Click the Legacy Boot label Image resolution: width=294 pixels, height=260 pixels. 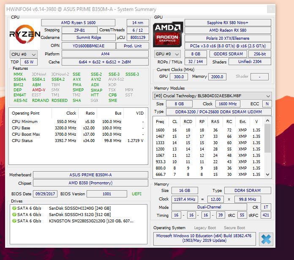tap(205, 228)
